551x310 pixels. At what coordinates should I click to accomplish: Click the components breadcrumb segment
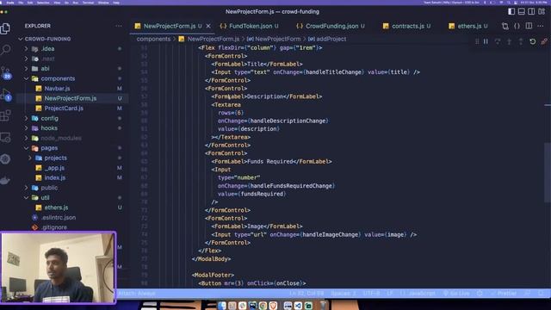(x=153, y=39)
